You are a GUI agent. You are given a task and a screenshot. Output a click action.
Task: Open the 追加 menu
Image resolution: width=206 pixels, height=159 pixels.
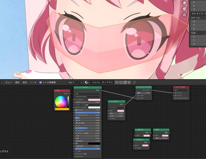(x=25, y=83)
